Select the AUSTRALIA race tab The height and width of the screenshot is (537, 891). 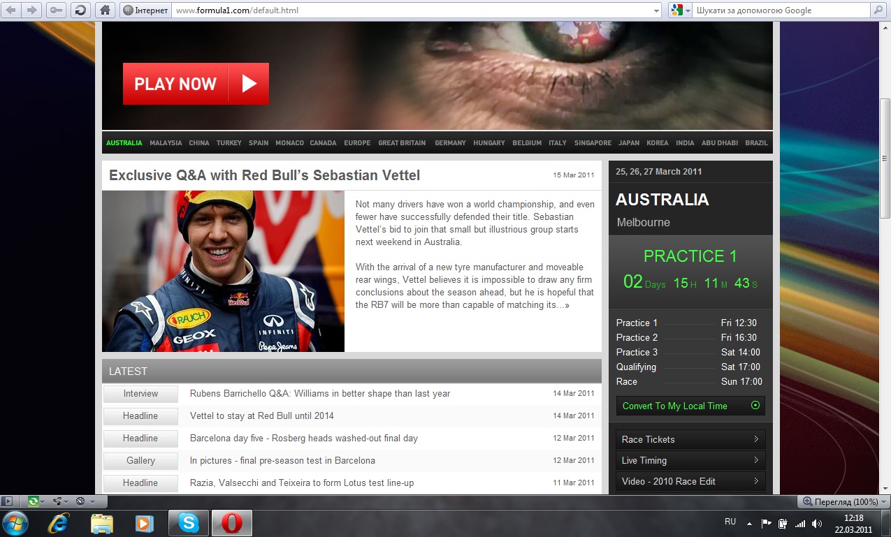(x=124, y=142)
